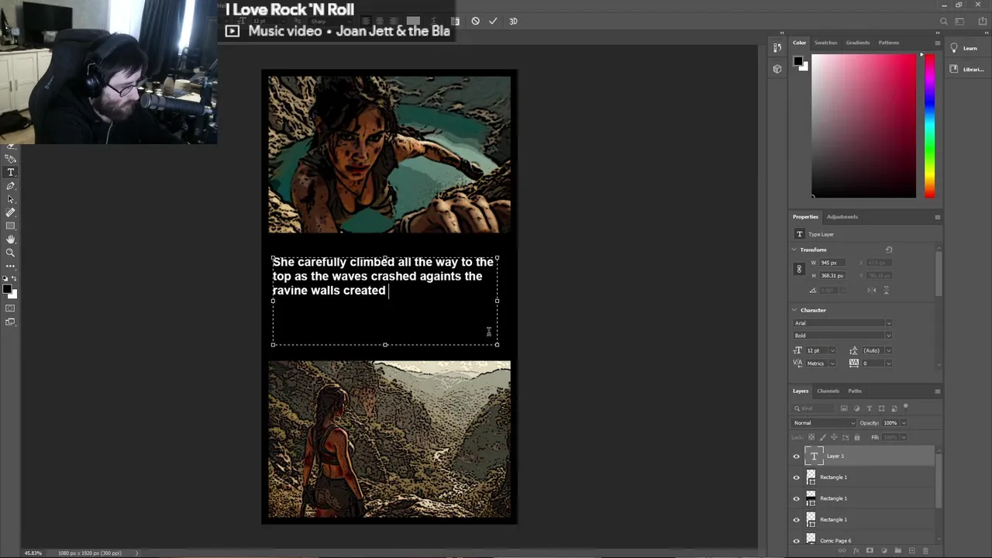Open the Layers panel options menu

937,391
